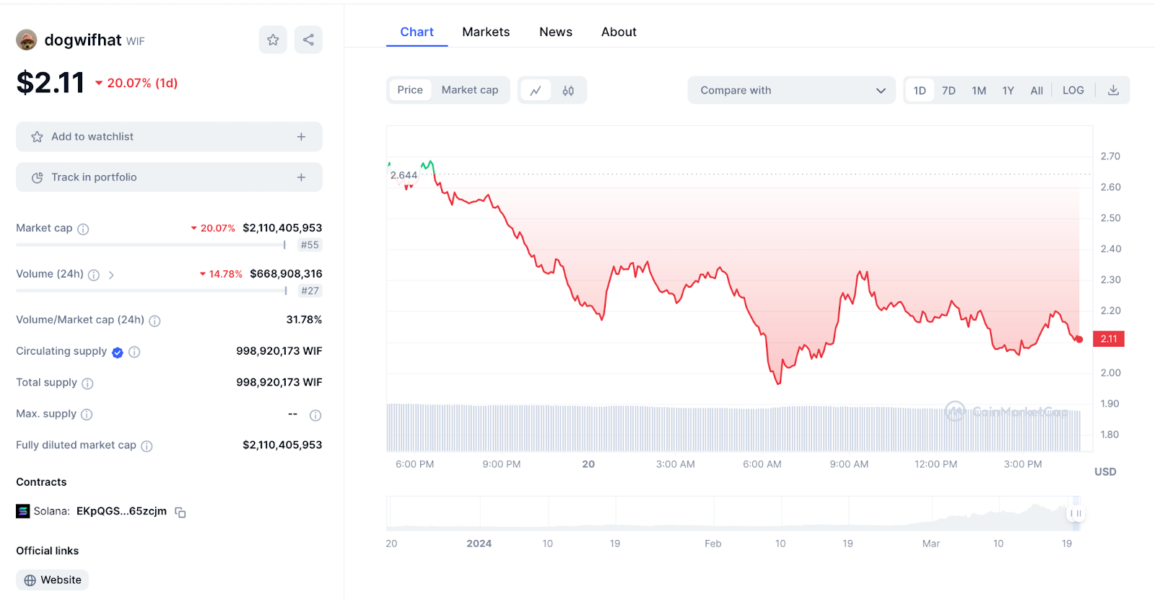Click the dogwifhat coin logo
The image size is (1155, 599).
pyautogui.click(x=27, y=40)
